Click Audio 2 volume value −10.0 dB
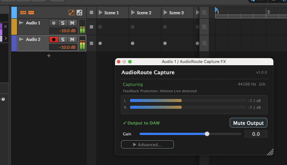Image resolution: width=287 pixels, height=165 pixels. click(63, 47)
